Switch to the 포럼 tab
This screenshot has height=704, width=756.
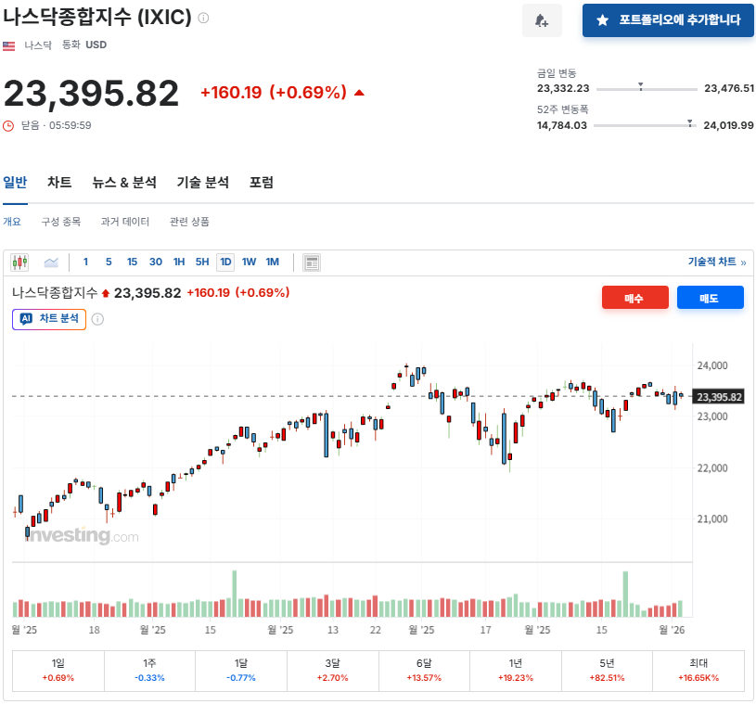pos(262,183)
